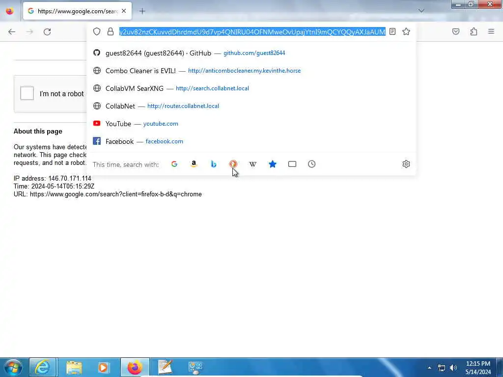Open Firefox application menu

[x=491, y=31]
